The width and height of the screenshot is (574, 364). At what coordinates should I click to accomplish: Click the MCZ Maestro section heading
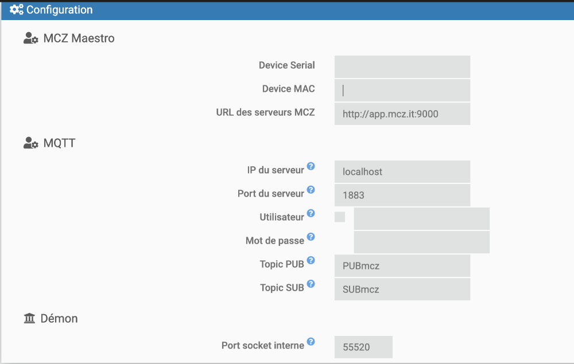[79, 38]
